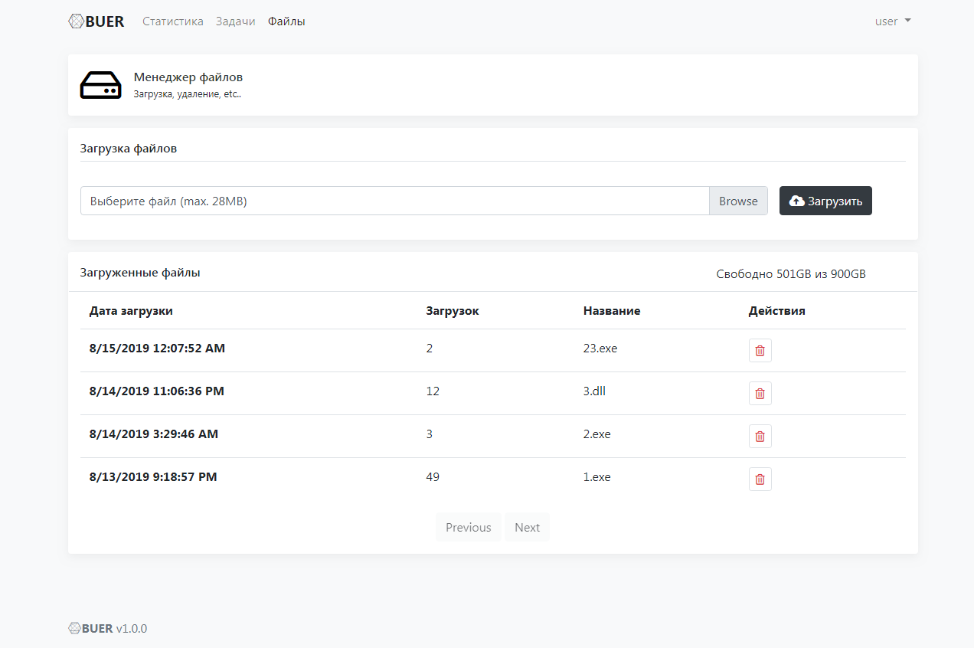Click the 3.dll file name
The image size is (974, 648).
[594, 391]
